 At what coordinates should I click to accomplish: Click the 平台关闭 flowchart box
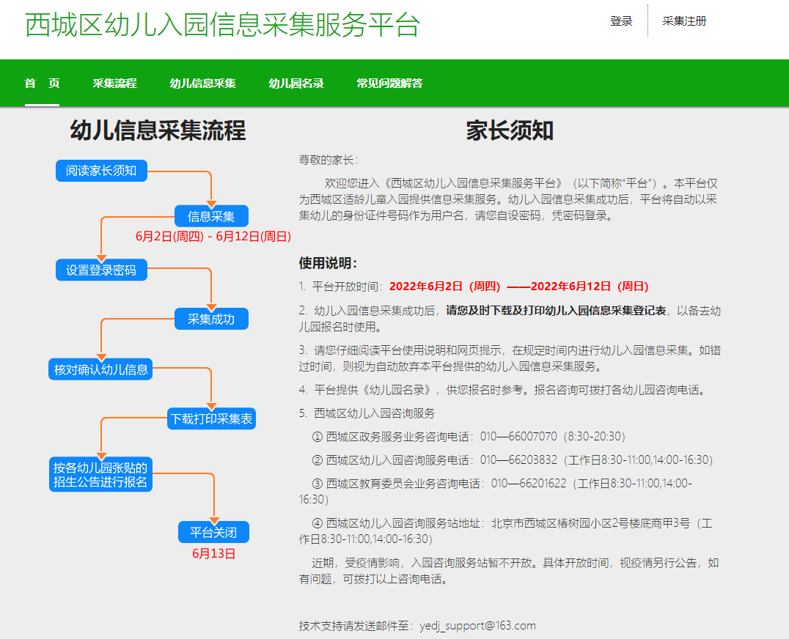[213, 532]
